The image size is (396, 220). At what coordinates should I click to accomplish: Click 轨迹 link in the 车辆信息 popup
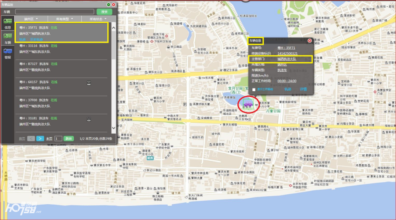click(x=288, y=89)
